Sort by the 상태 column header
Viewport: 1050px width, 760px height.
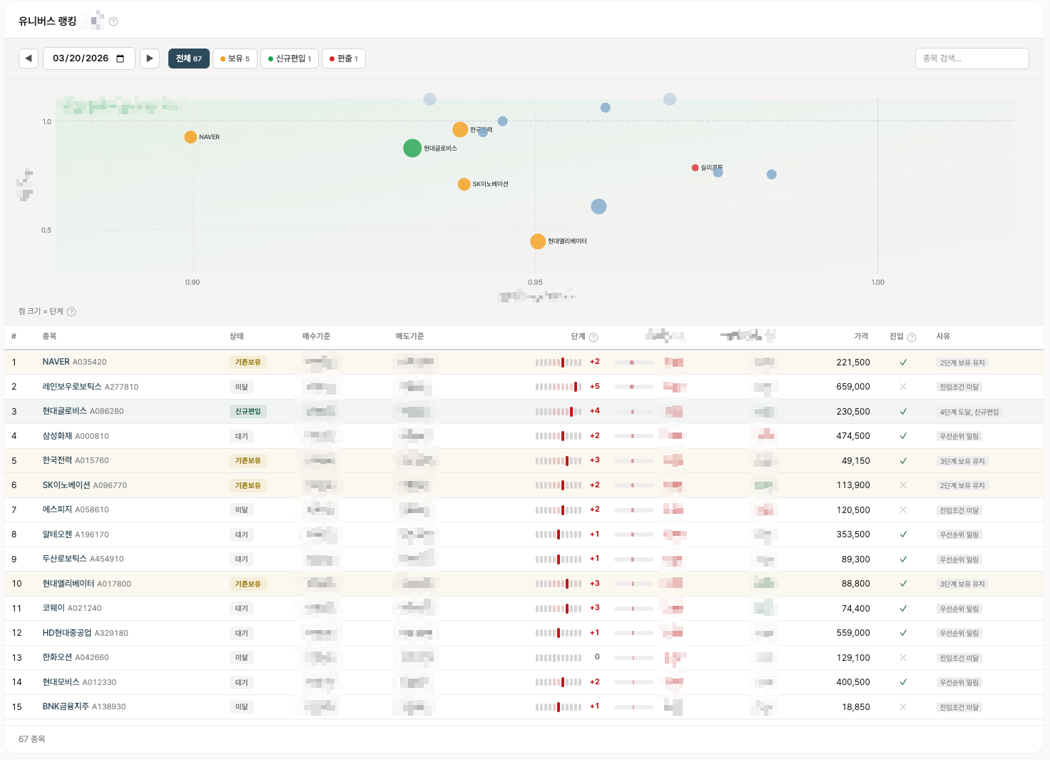pos(237,336)
